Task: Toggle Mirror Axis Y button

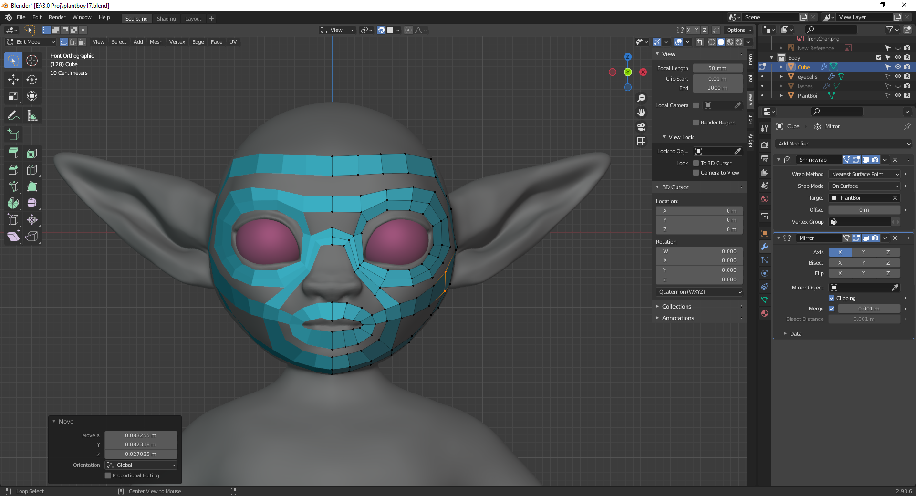Action: pyautogui.click(x=864, y=252)
